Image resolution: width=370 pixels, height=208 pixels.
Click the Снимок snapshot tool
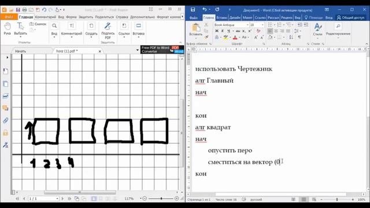[x=38, y=24]
